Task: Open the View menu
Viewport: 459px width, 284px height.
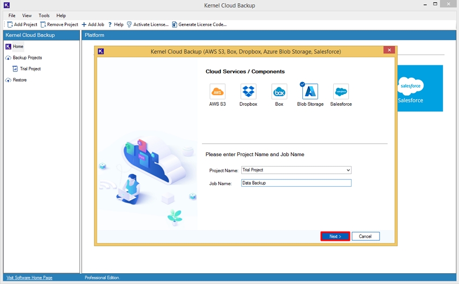Action: click(x=27, y=16)
